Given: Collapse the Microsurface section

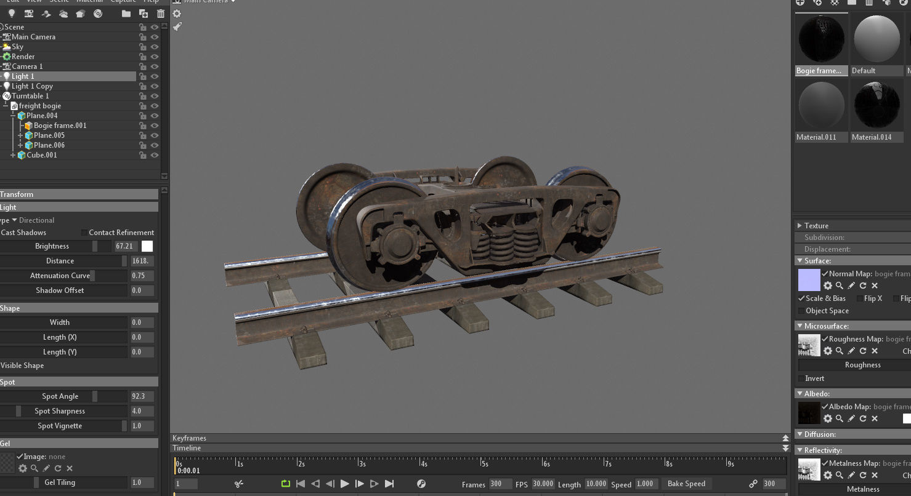Looking at the screenshot, I should [x=800, y=326].
